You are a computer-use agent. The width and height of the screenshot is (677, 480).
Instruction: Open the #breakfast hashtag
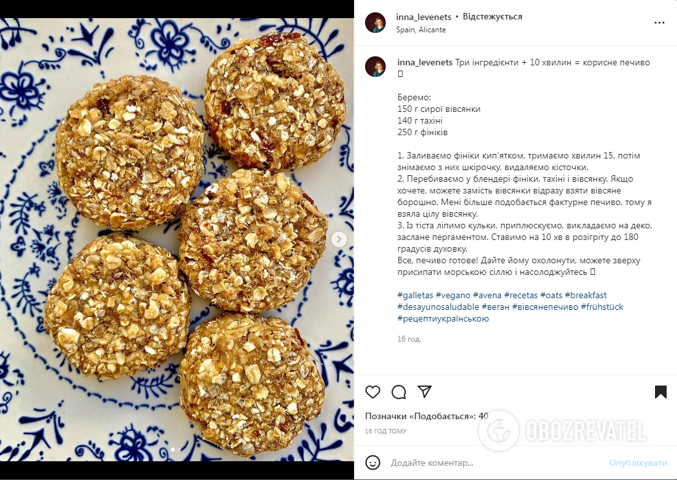click(586, 295)
